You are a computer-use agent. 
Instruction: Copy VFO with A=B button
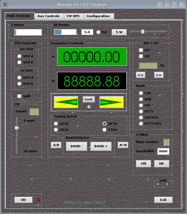pos(123,145)
